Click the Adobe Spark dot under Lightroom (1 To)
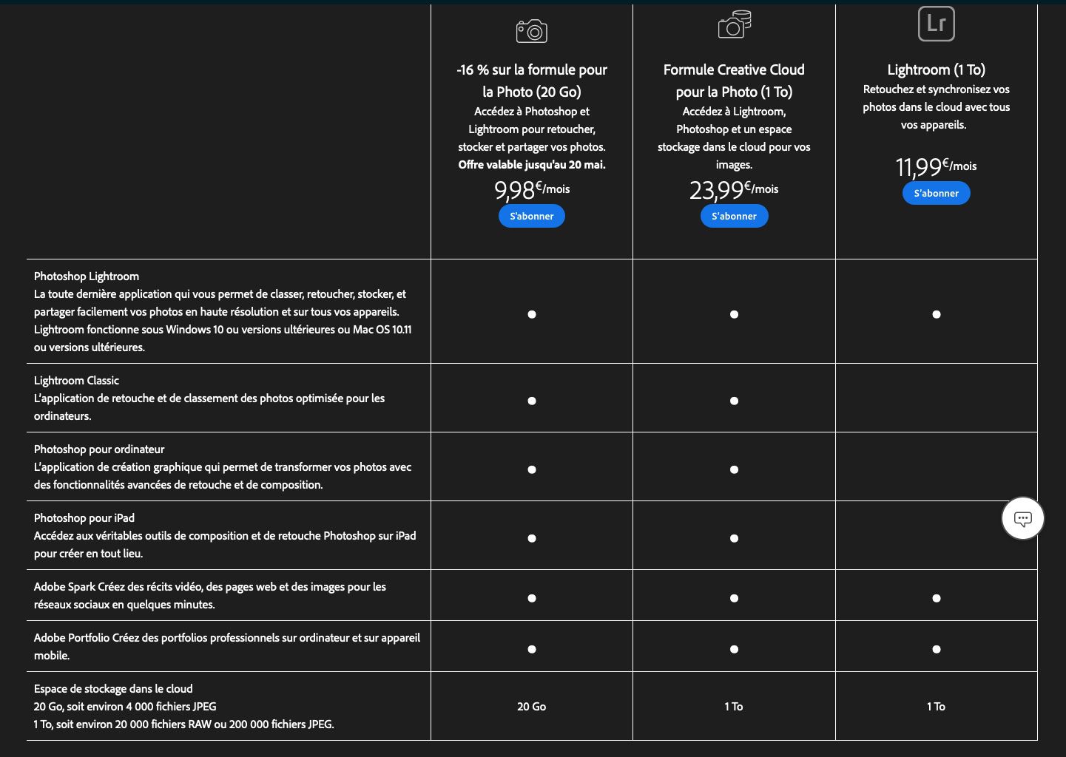Screen dimensions: 1066x757 point(936,598)
